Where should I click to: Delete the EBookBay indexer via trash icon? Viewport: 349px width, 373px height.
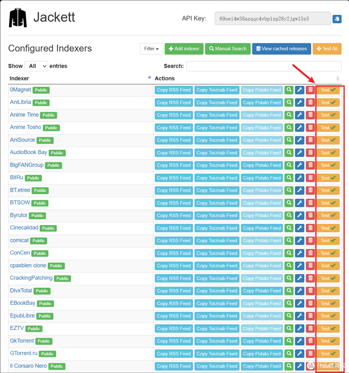point(311,303)
